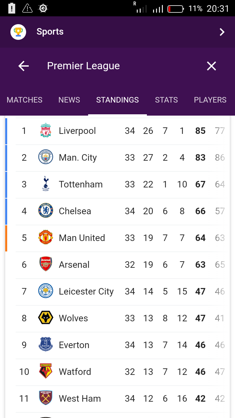Go back using the left arrow

[x=23, y=66]
